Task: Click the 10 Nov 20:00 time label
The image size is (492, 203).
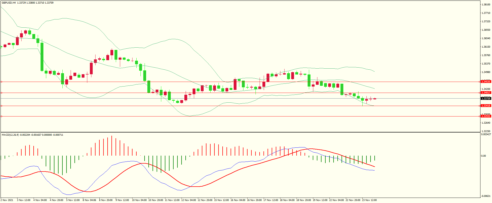Action: [156, 200]
